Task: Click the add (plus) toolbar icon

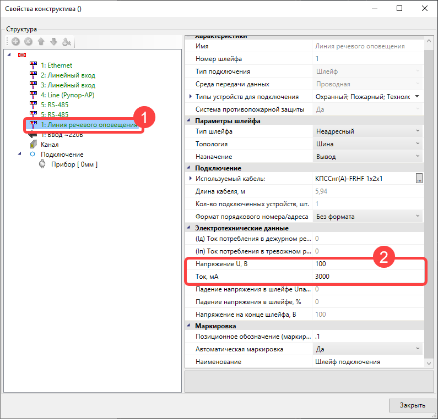Action: pyautogui.click(x=15, y=42)
